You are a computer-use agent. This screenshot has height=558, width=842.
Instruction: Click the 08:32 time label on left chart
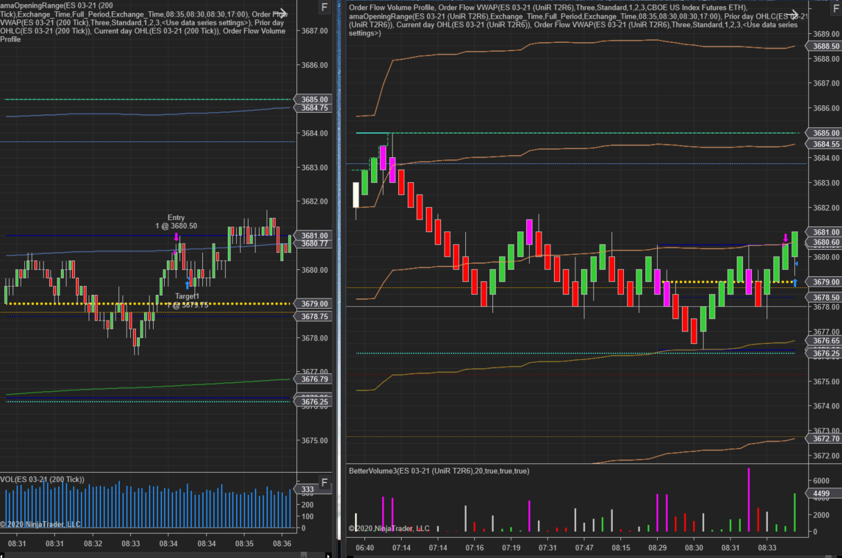93,543
